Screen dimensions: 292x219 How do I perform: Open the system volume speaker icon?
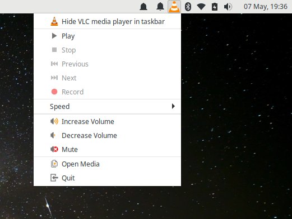pyautogui.click(x=228, y=7)
